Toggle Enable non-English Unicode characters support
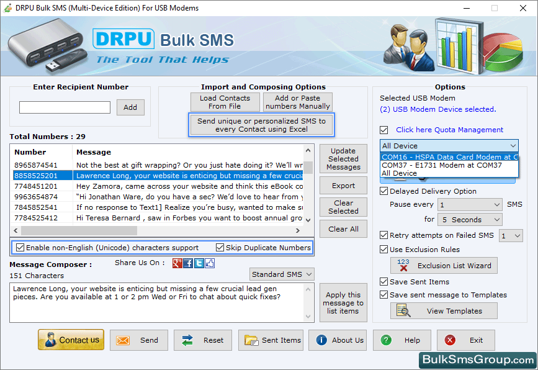The width and height of the screenshot is (538, 370). click(20, 248)
